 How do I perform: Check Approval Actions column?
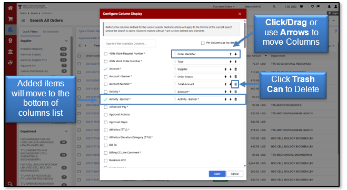click(105, 115)
